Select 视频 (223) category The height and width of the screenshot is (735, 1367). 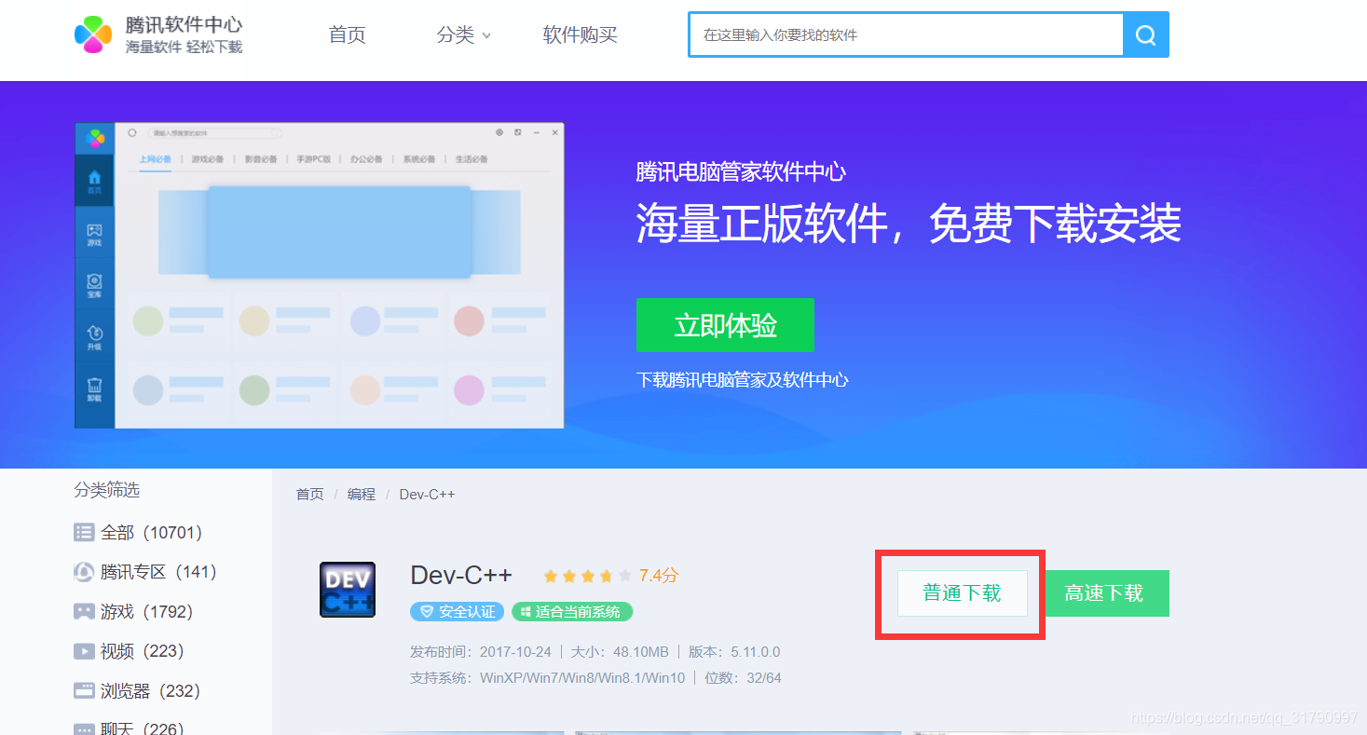pyautogui.click(x=129, y=651)
